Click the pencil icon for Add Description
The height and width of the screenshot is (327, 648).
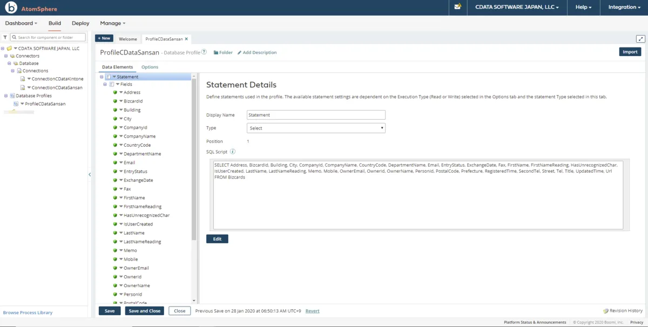240,53
